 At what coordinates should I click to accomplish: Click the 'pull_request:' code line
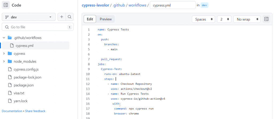pos(112,59)
